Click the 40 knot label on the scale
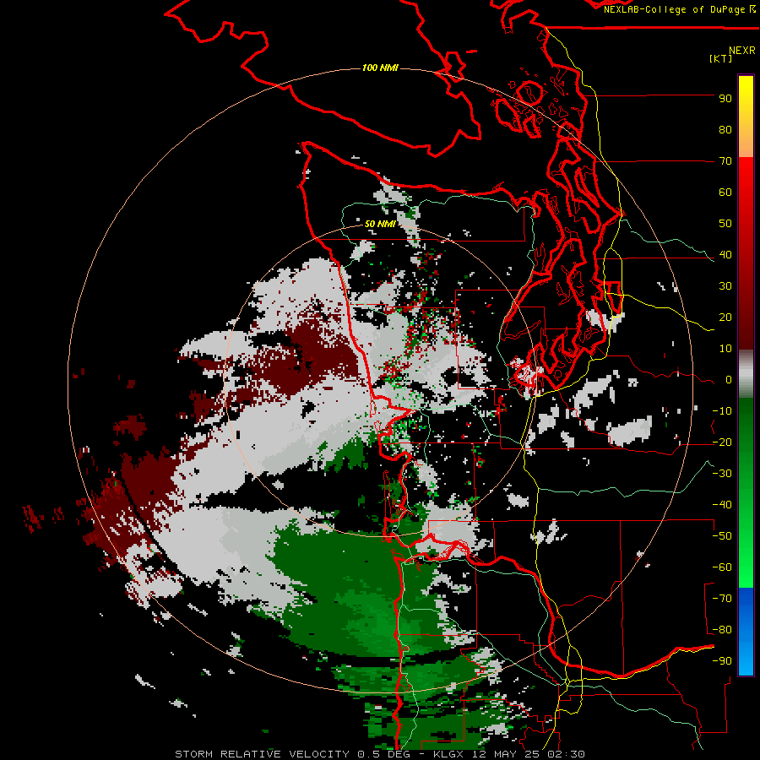This screenshot has width=760, height=760. [725, 255]
